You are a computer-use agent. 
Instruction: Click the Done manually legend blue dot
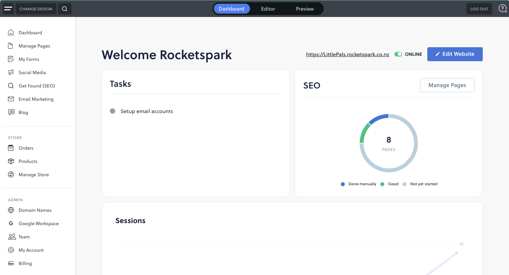click(x=343, y=184)
